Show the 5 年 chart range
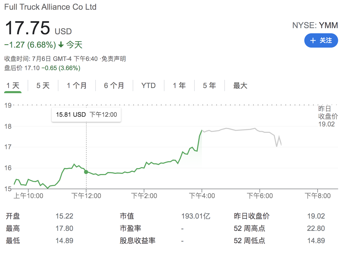Screen dimensions: 354x258 click(x=210, y=85)
